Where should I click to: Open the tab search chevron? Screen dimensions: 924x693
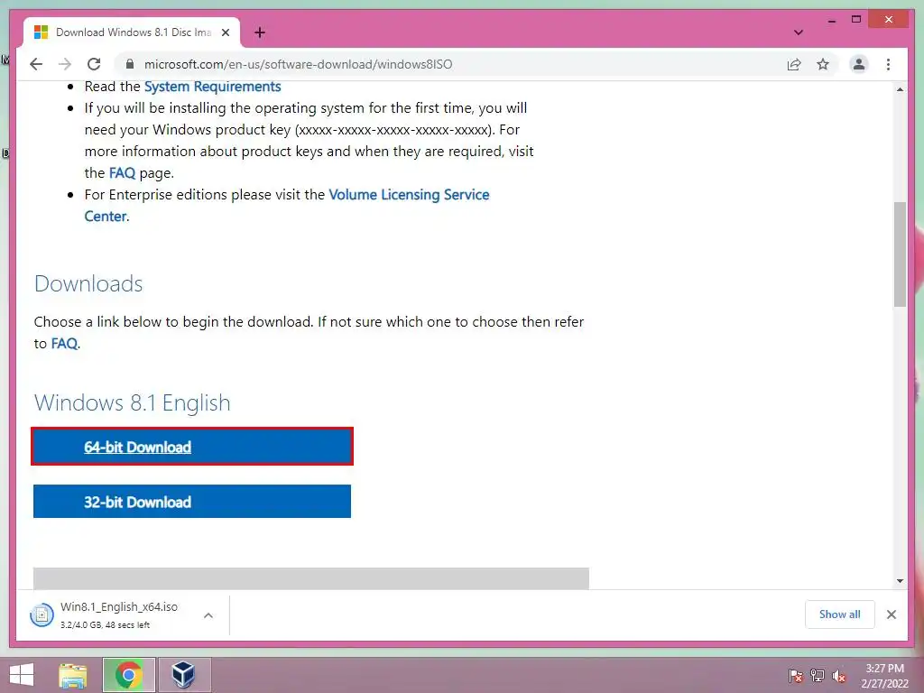click(x=798, y=32)
